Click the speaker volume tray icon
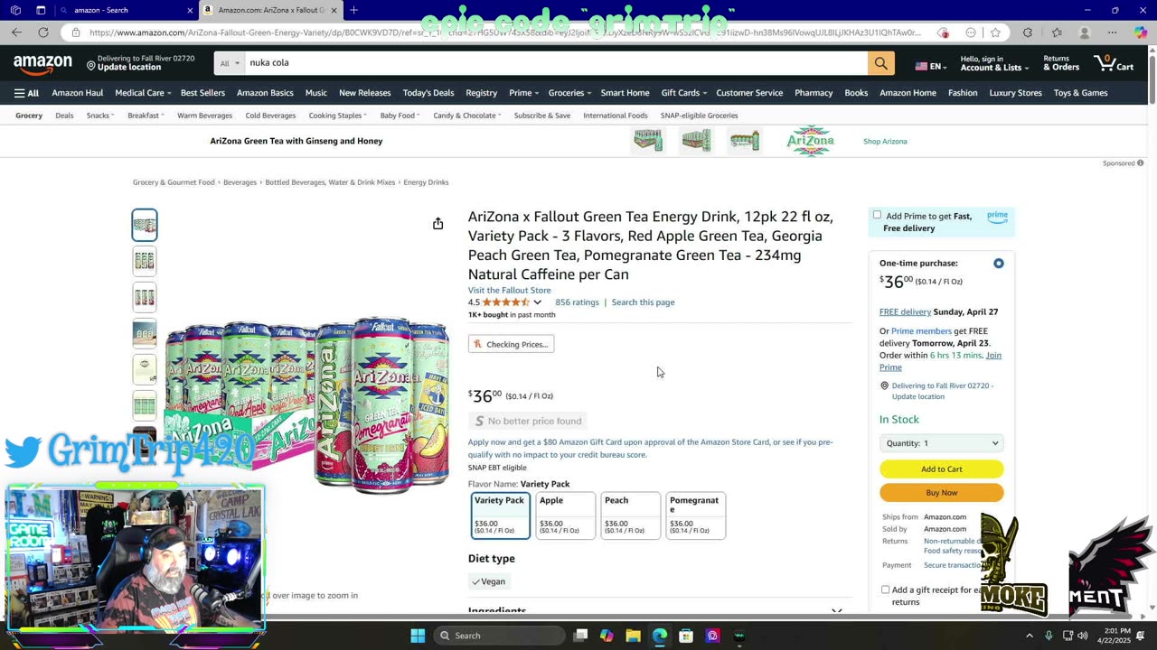Viewport: 1157px width, 650px height. tap(1082, 636)
